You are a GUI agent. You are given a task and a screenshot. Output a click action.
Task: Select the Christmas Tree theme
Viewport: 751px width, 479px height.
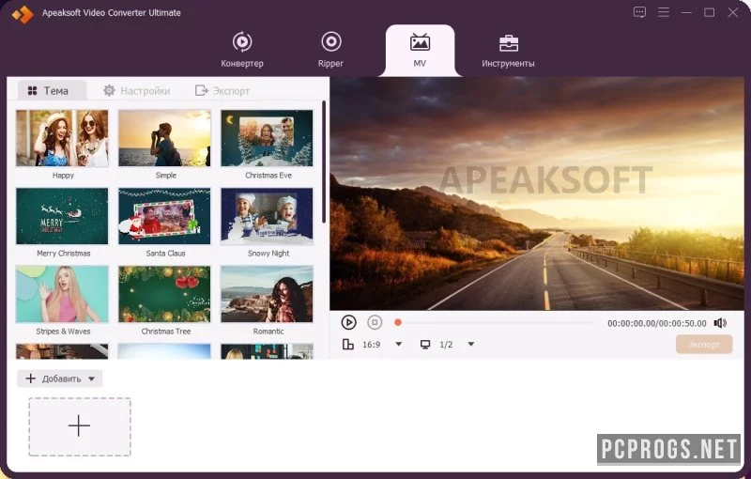(165, 294)
